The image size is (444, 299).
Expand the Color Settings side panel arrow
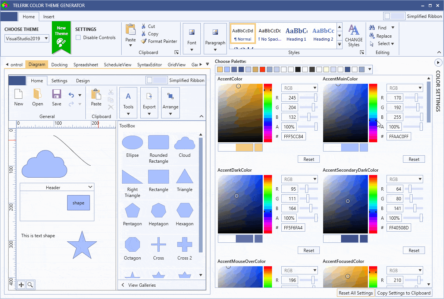point(438,63)
